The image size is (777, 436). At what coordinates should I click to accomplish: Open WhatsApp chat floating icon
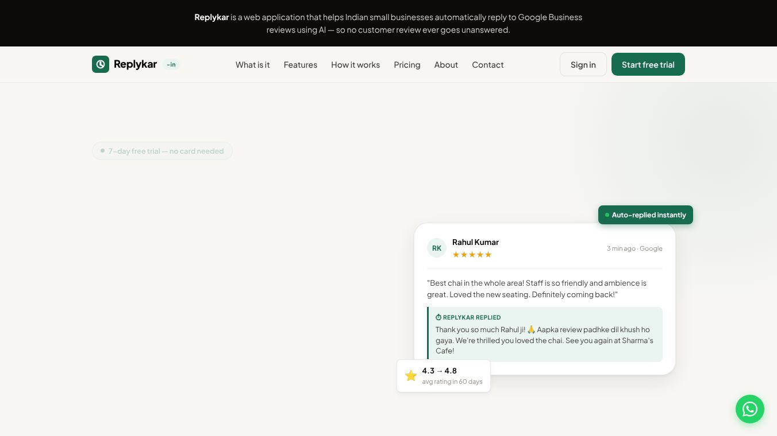[x=750, y=409]
